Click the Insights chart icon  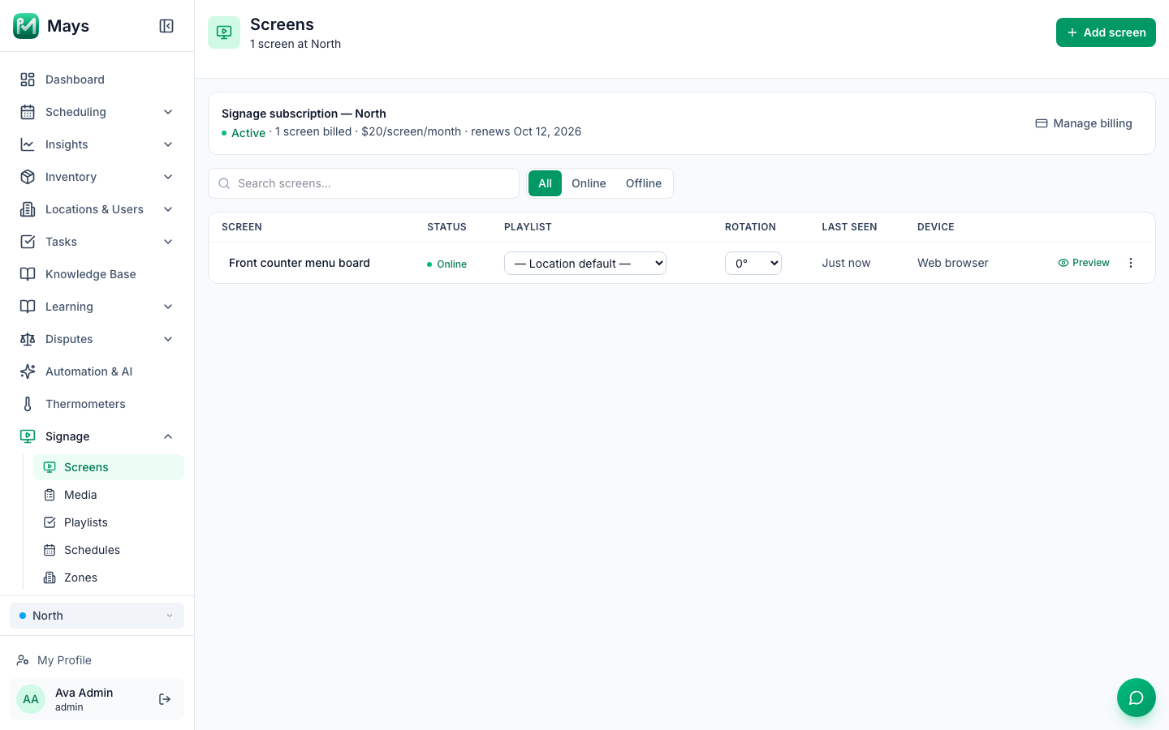(x=28, y=144)
